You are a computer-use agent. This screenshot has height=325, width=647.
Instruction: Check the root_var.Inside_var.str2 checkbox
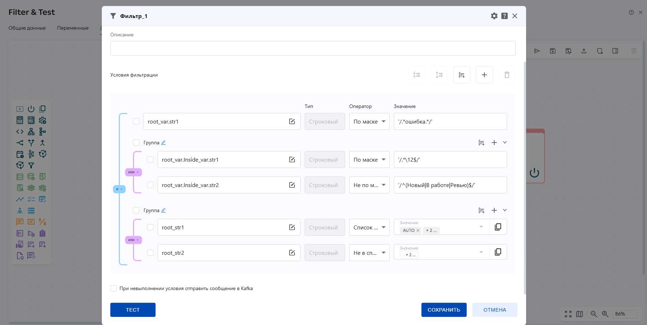point(150,185)
